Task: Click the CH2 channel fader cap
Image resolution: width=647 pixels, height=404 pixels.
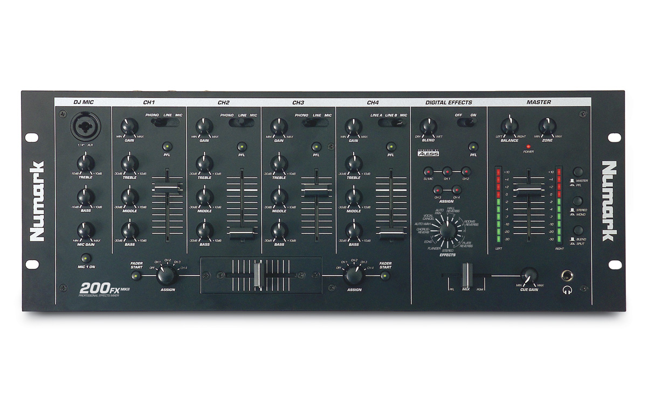Action: tap(243, 233)
